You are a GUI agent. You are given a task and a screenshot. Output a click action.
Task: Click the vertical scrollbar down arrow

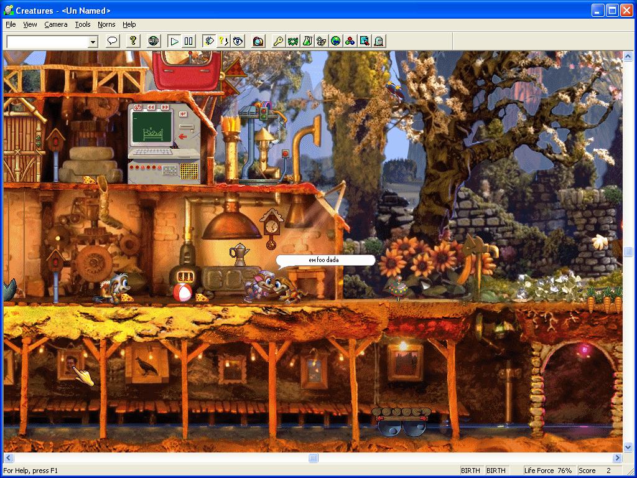(628, 448)
